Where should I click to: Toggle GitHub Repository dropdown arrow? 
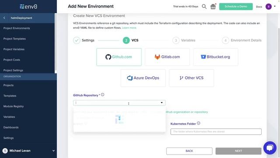pos(161,103)
